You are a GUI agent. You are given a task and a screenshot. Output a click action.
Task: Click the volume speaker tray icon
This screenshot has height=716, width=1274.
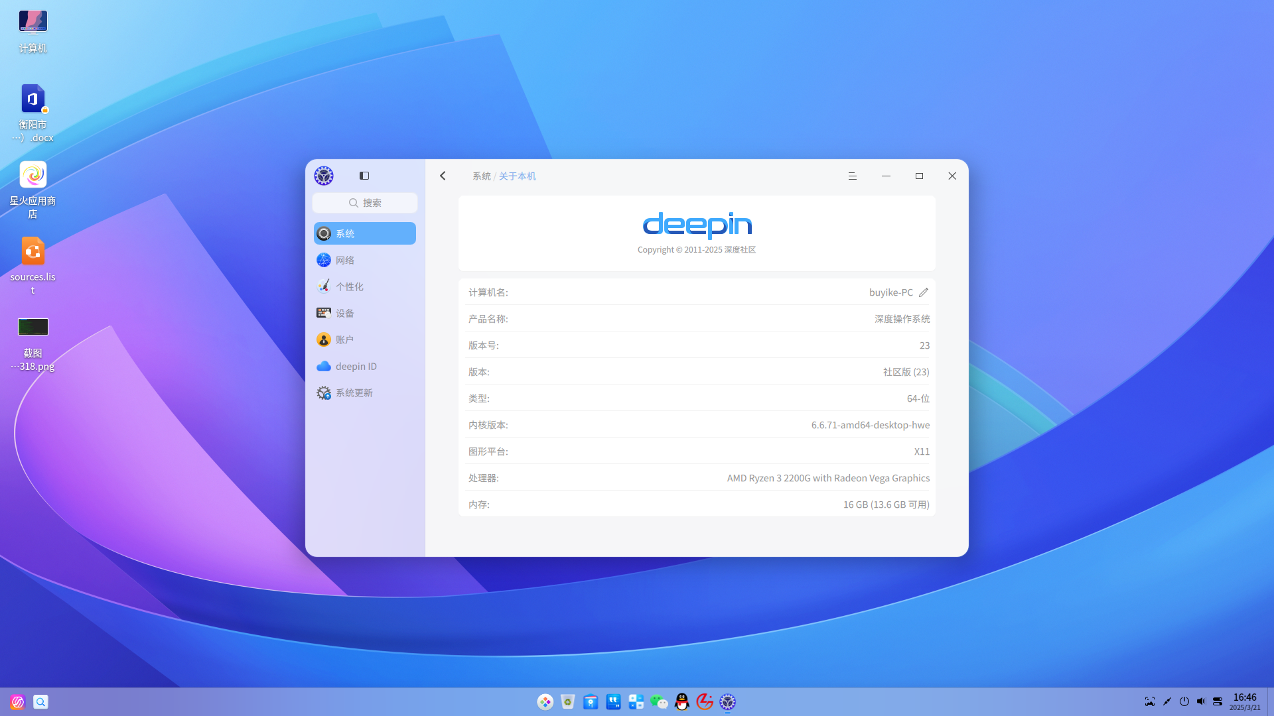1201,701
